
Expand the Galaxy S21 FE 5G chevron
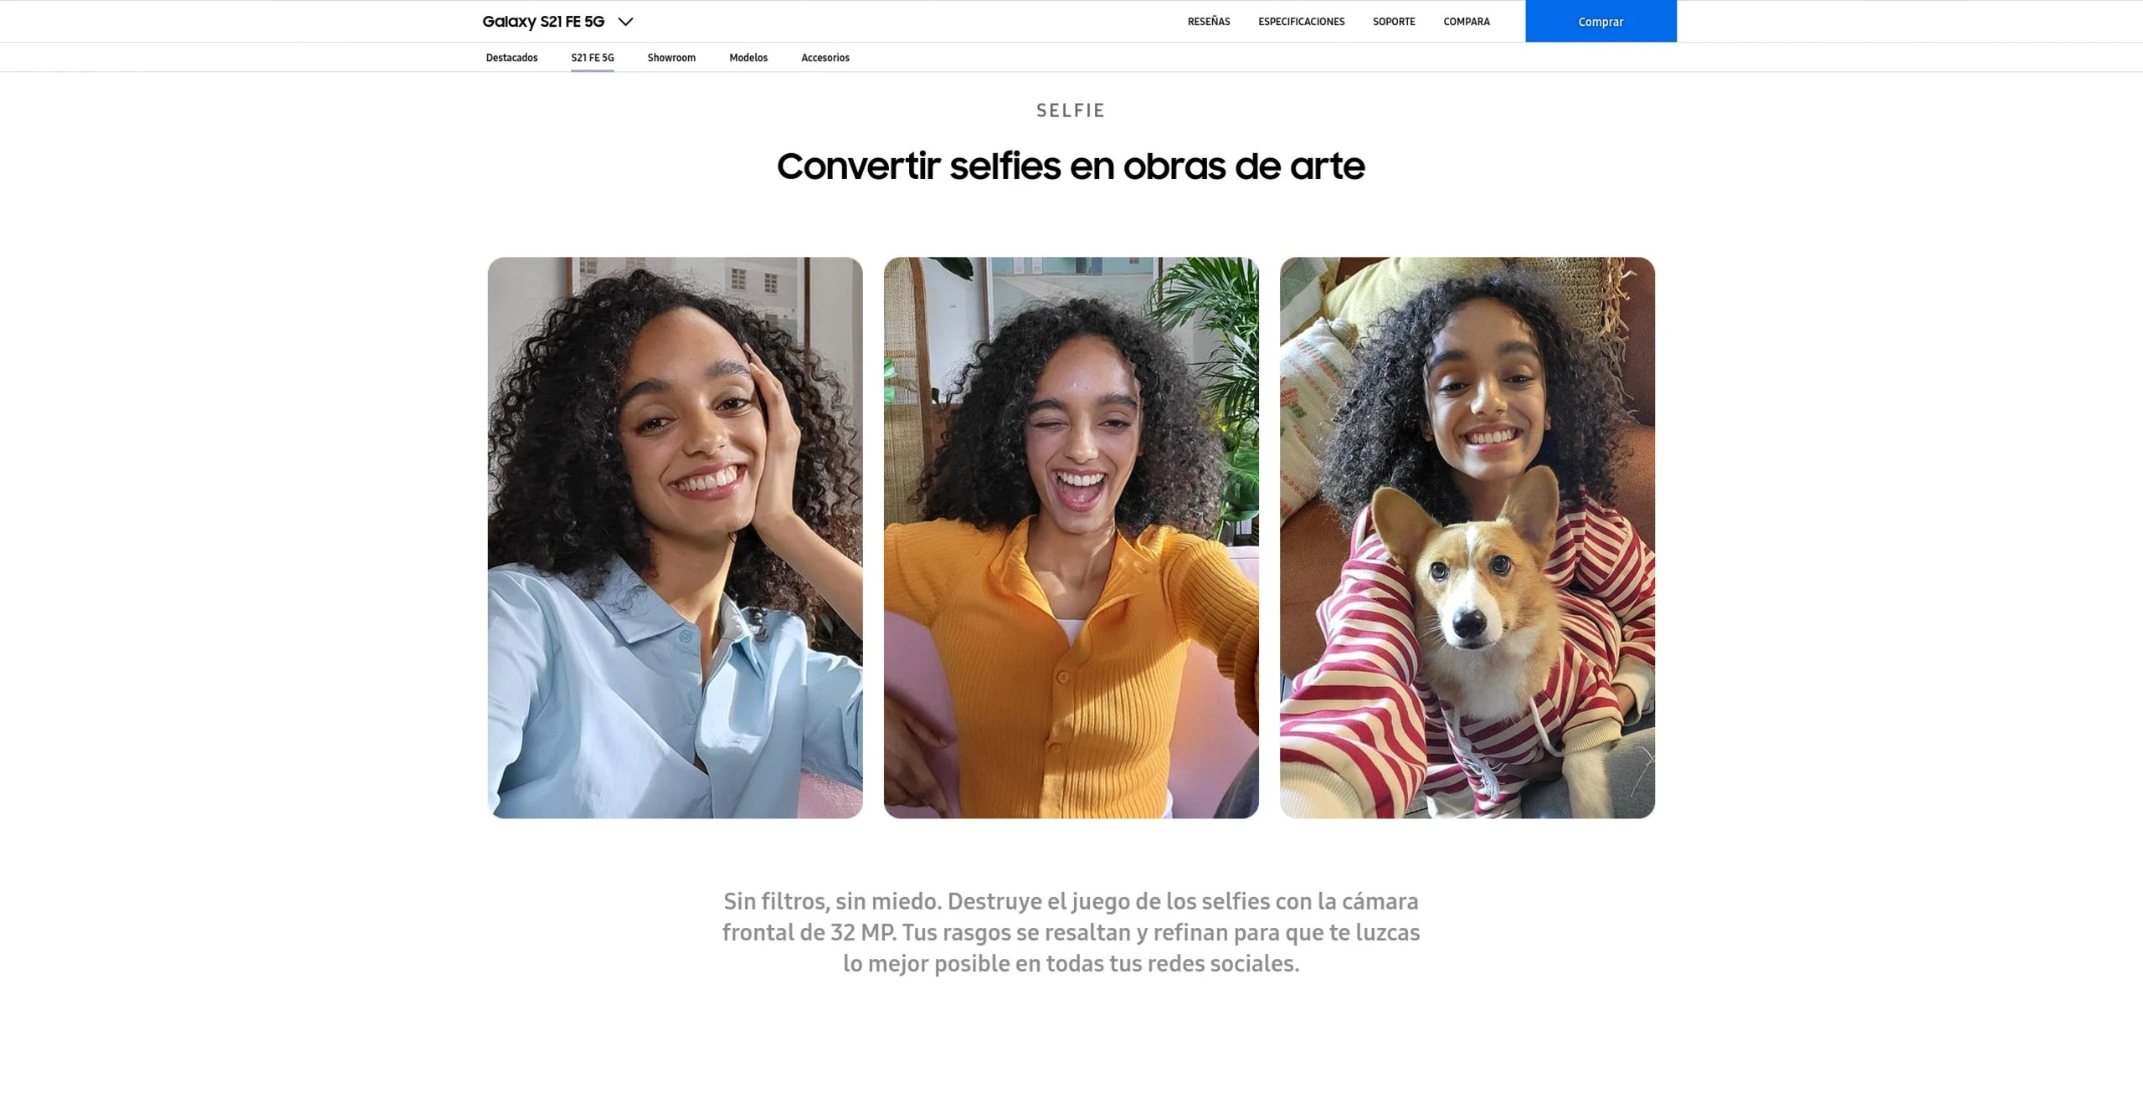[625, 22]
